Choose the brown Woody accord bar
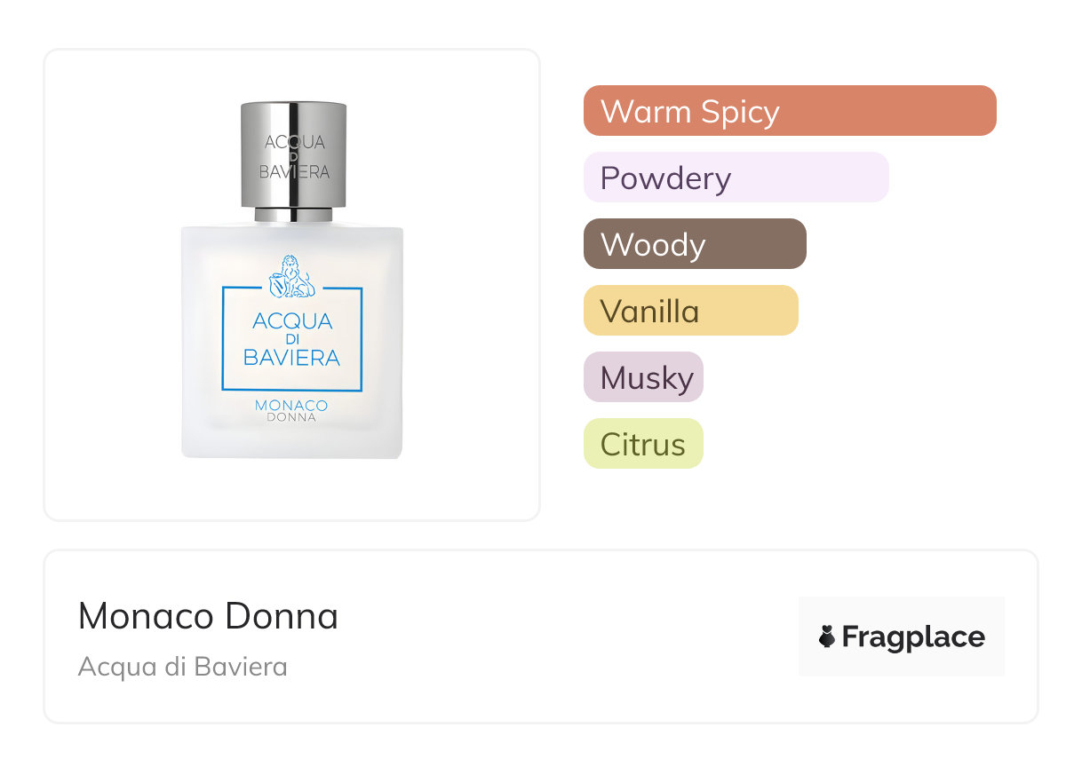 coord(694,244)
